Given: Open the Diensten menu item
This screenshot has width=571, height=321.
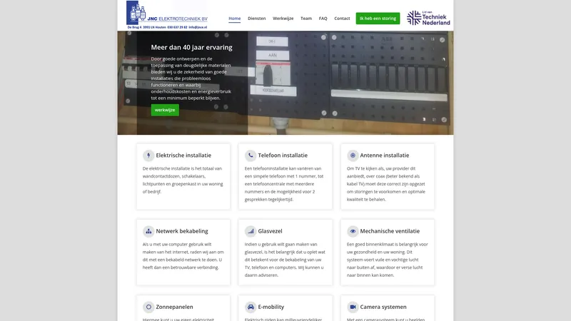Looking at the screenshot, I should coord(257,19).
